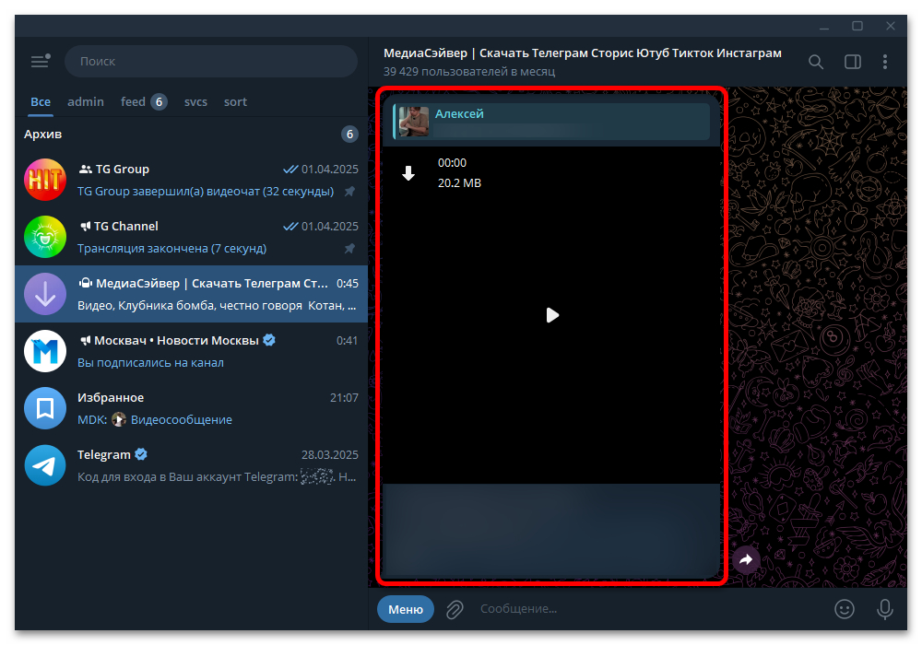This screenshot has height=645, width=922.
Task: Click the Алексей sender photo thumbnail
Action: tap(413, 122)
